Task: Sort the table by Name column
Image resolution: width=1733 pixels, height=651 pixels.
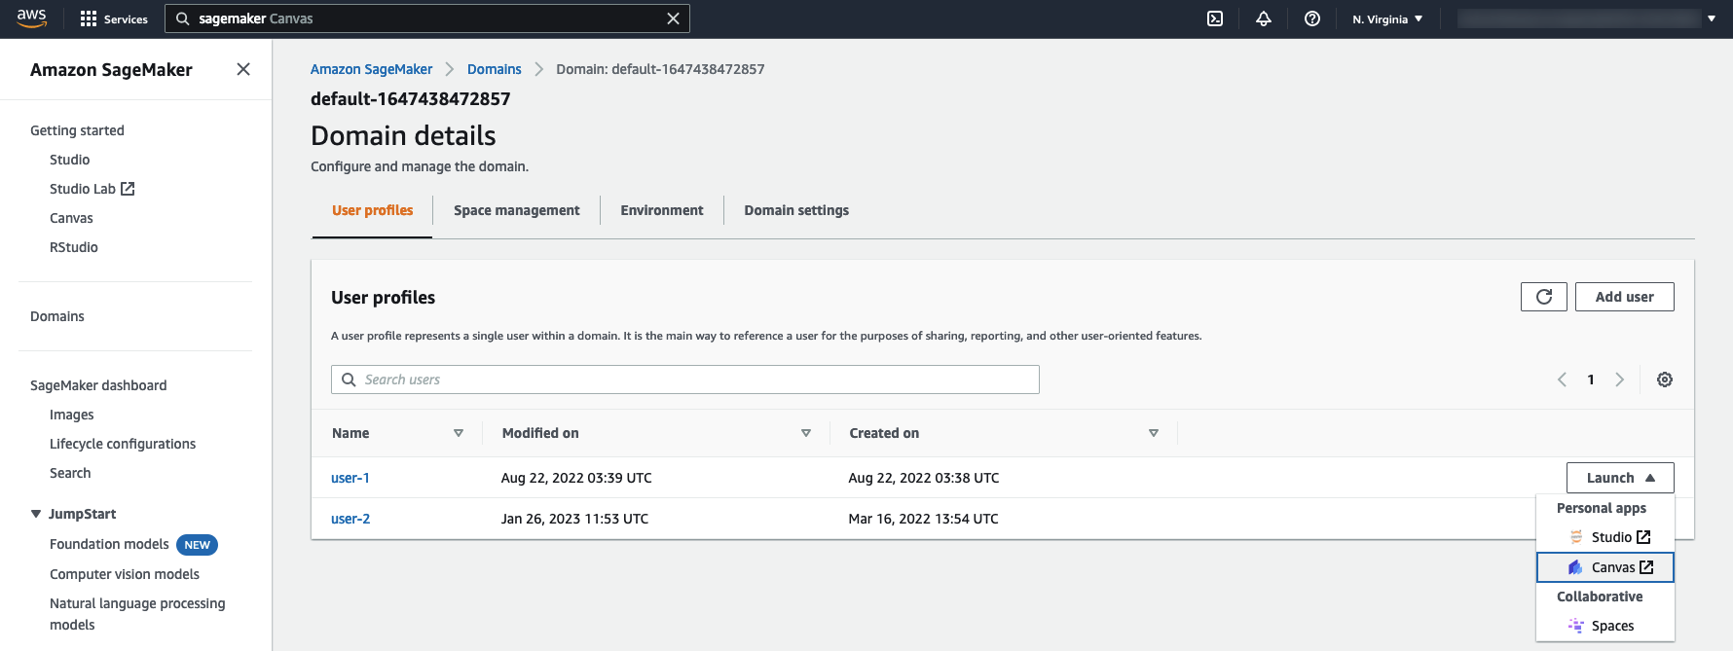Action: click(x=459, y=433)
